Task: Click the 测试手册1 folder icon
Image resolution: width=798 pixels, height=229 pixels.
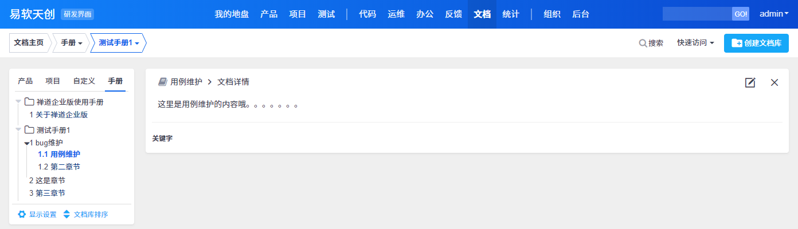Action: 29,130
